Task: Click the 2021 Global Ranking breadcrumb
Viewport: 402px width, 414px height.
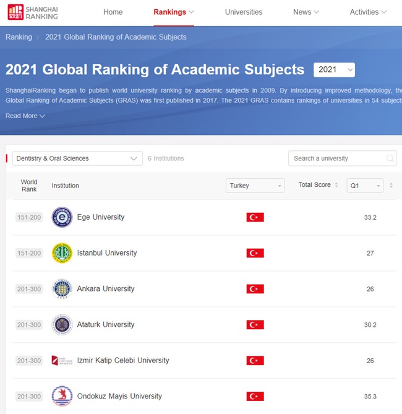Action: click(x=116, y=37)
